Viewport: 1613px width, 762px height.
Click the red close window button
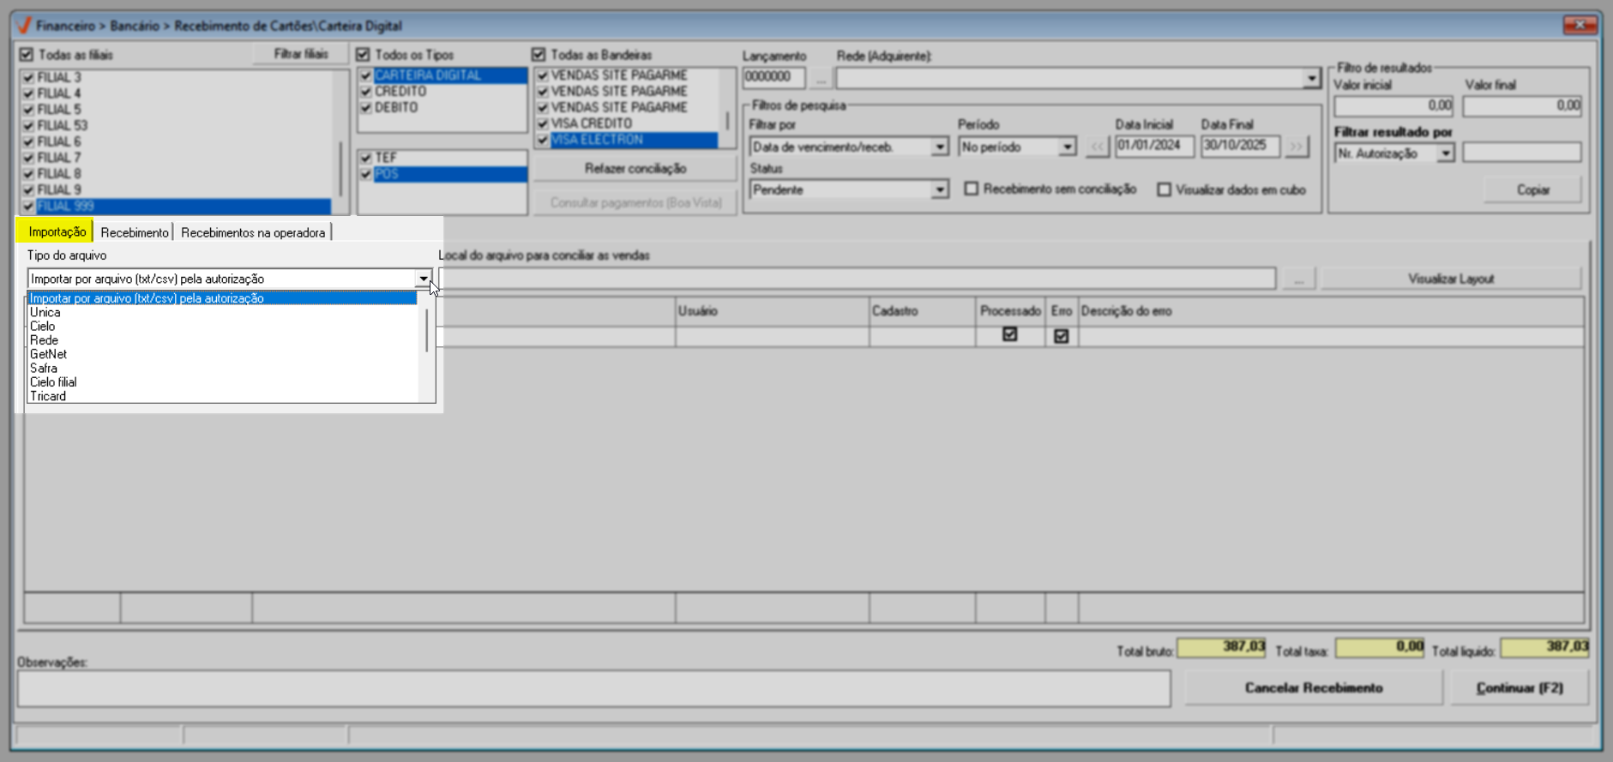pos(1579,25)
